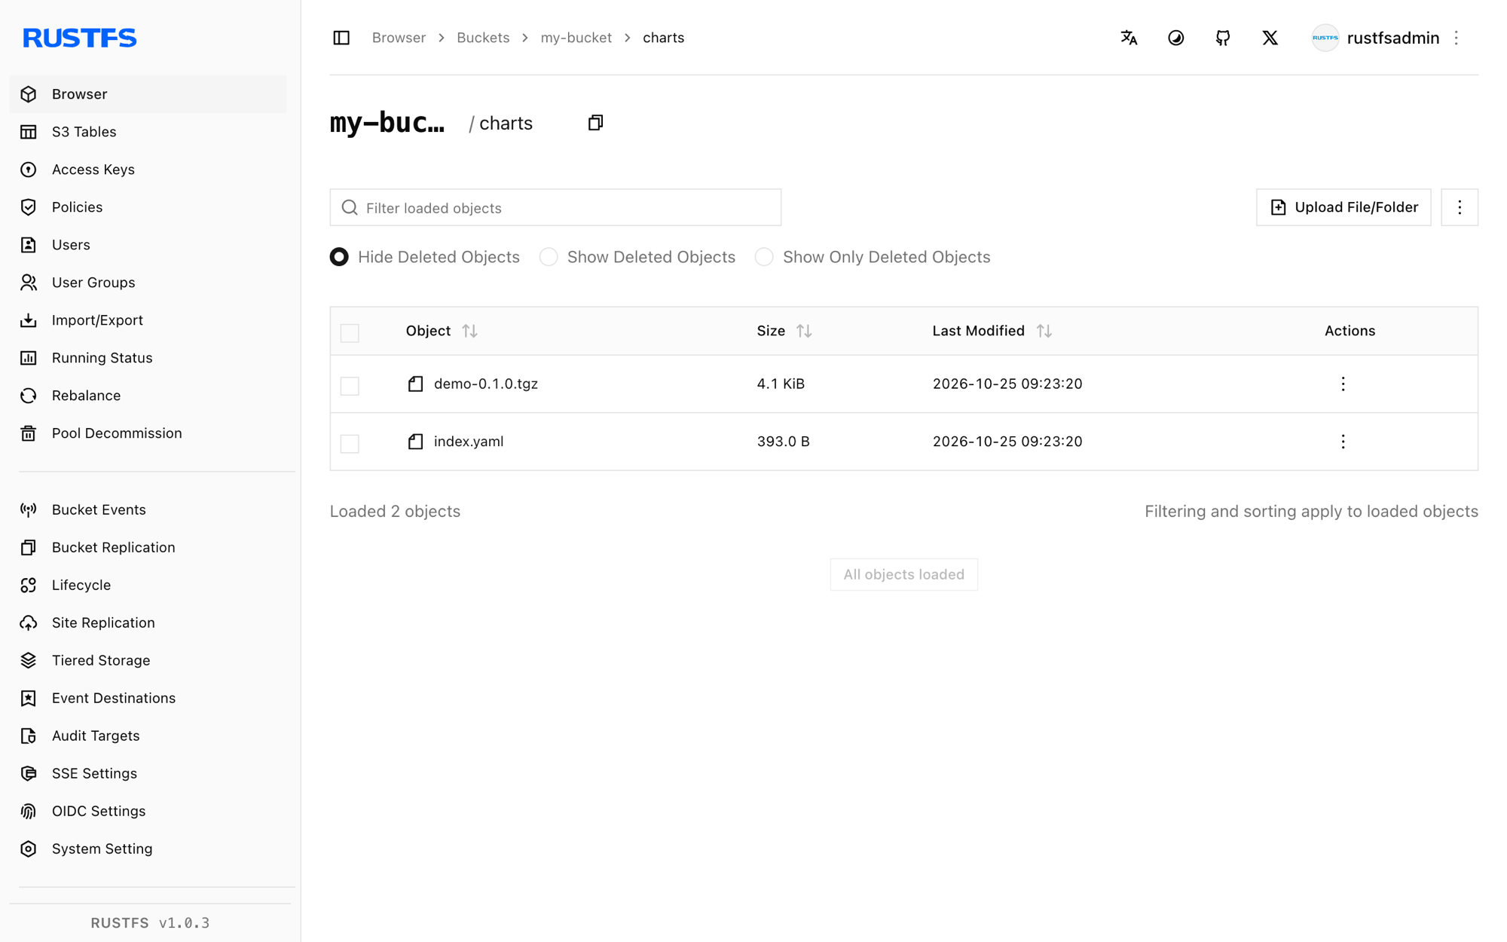Open Policies in the sidebar
The image size is (1507, 942).
point(148,207)
